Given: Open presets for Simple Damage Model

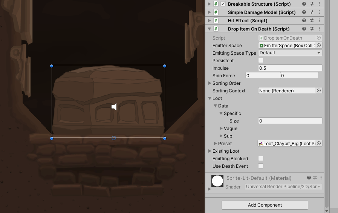Looking at the screenshot, I should point(312,12).
